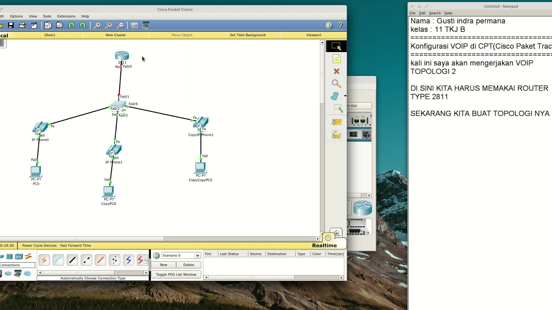Click the Zoom In magnifier icon

coord(97,25)
